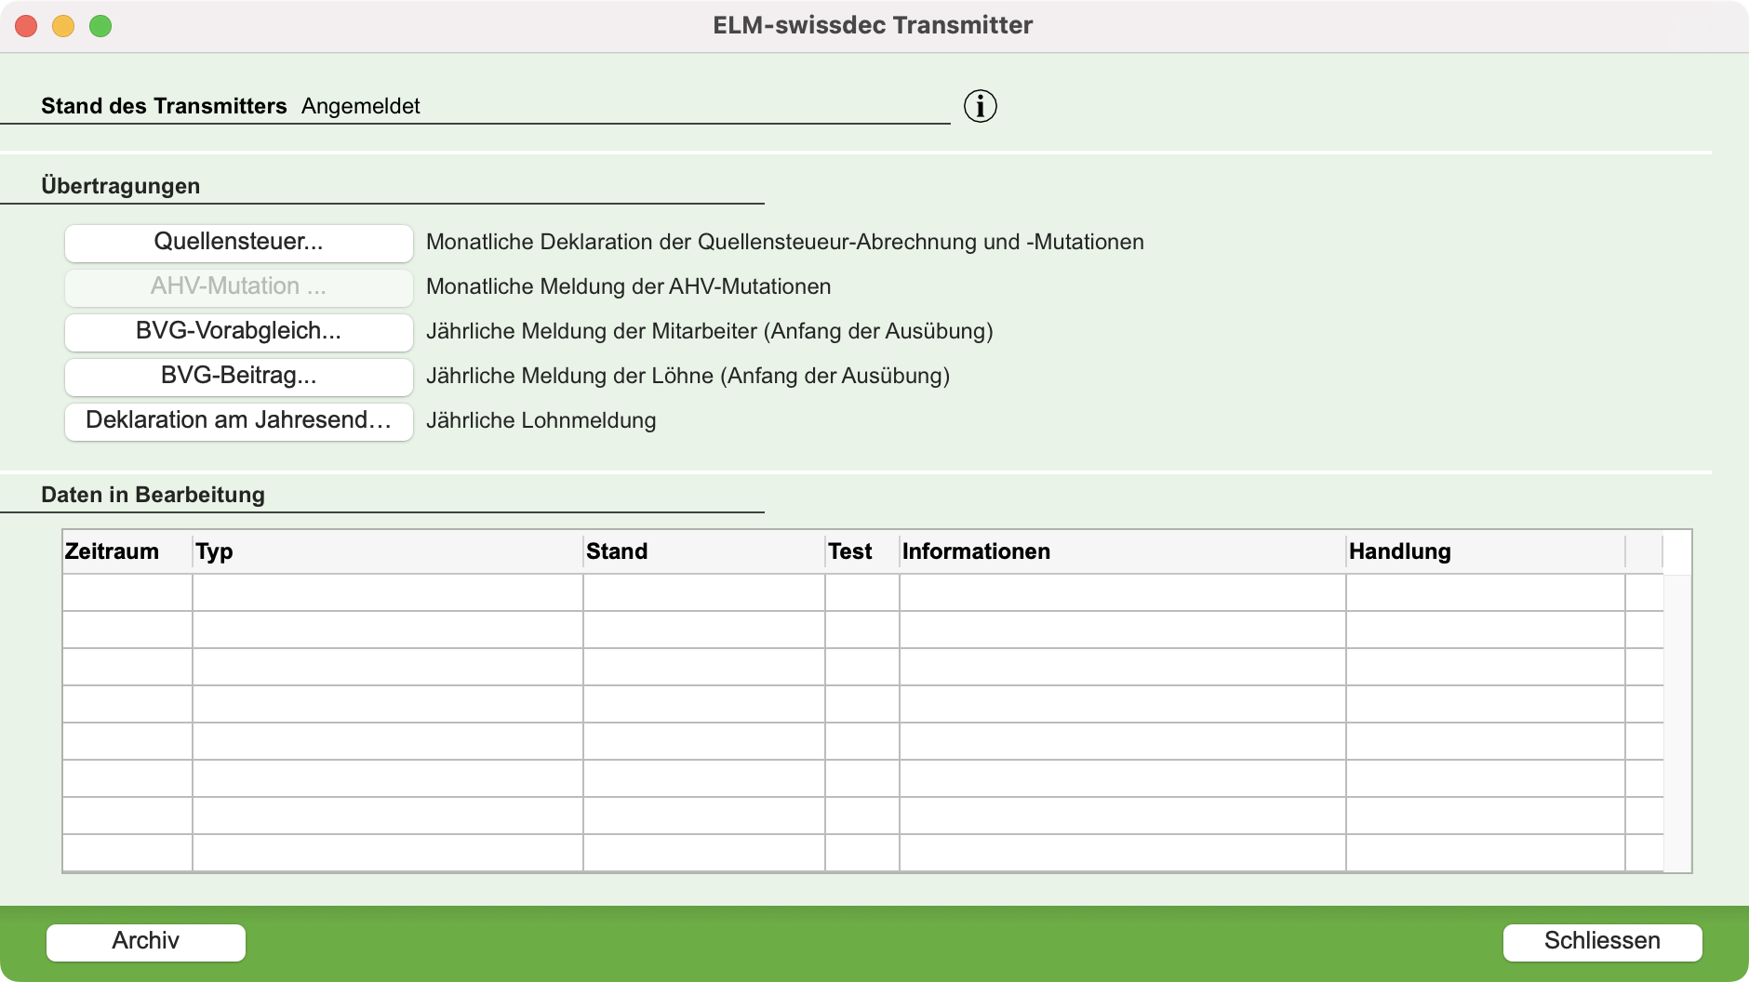The width and height of the screenshot is (1749, 982).
Task: Click the Stand column header
Action: (x=704, y=551)
